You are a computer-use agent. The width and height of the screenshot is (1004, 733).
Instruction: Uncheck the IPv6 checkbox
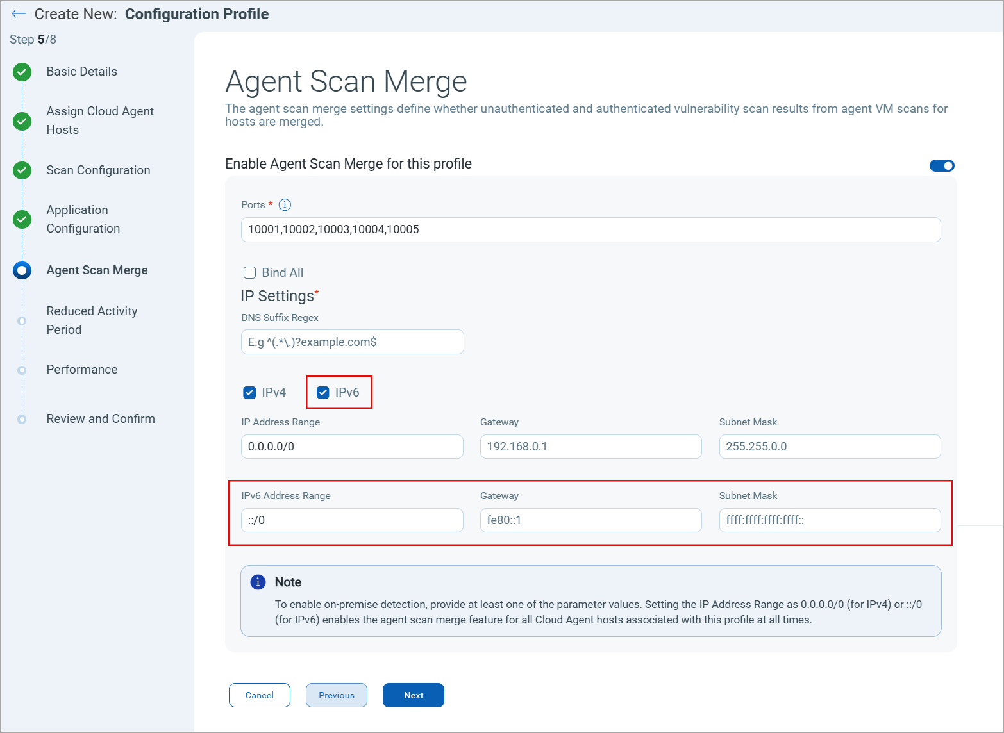coord(323,393)
